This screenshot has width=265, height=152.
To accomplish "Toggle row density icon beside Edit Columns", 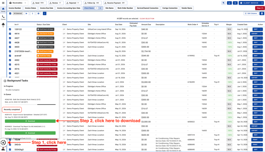I will (262, 13).
